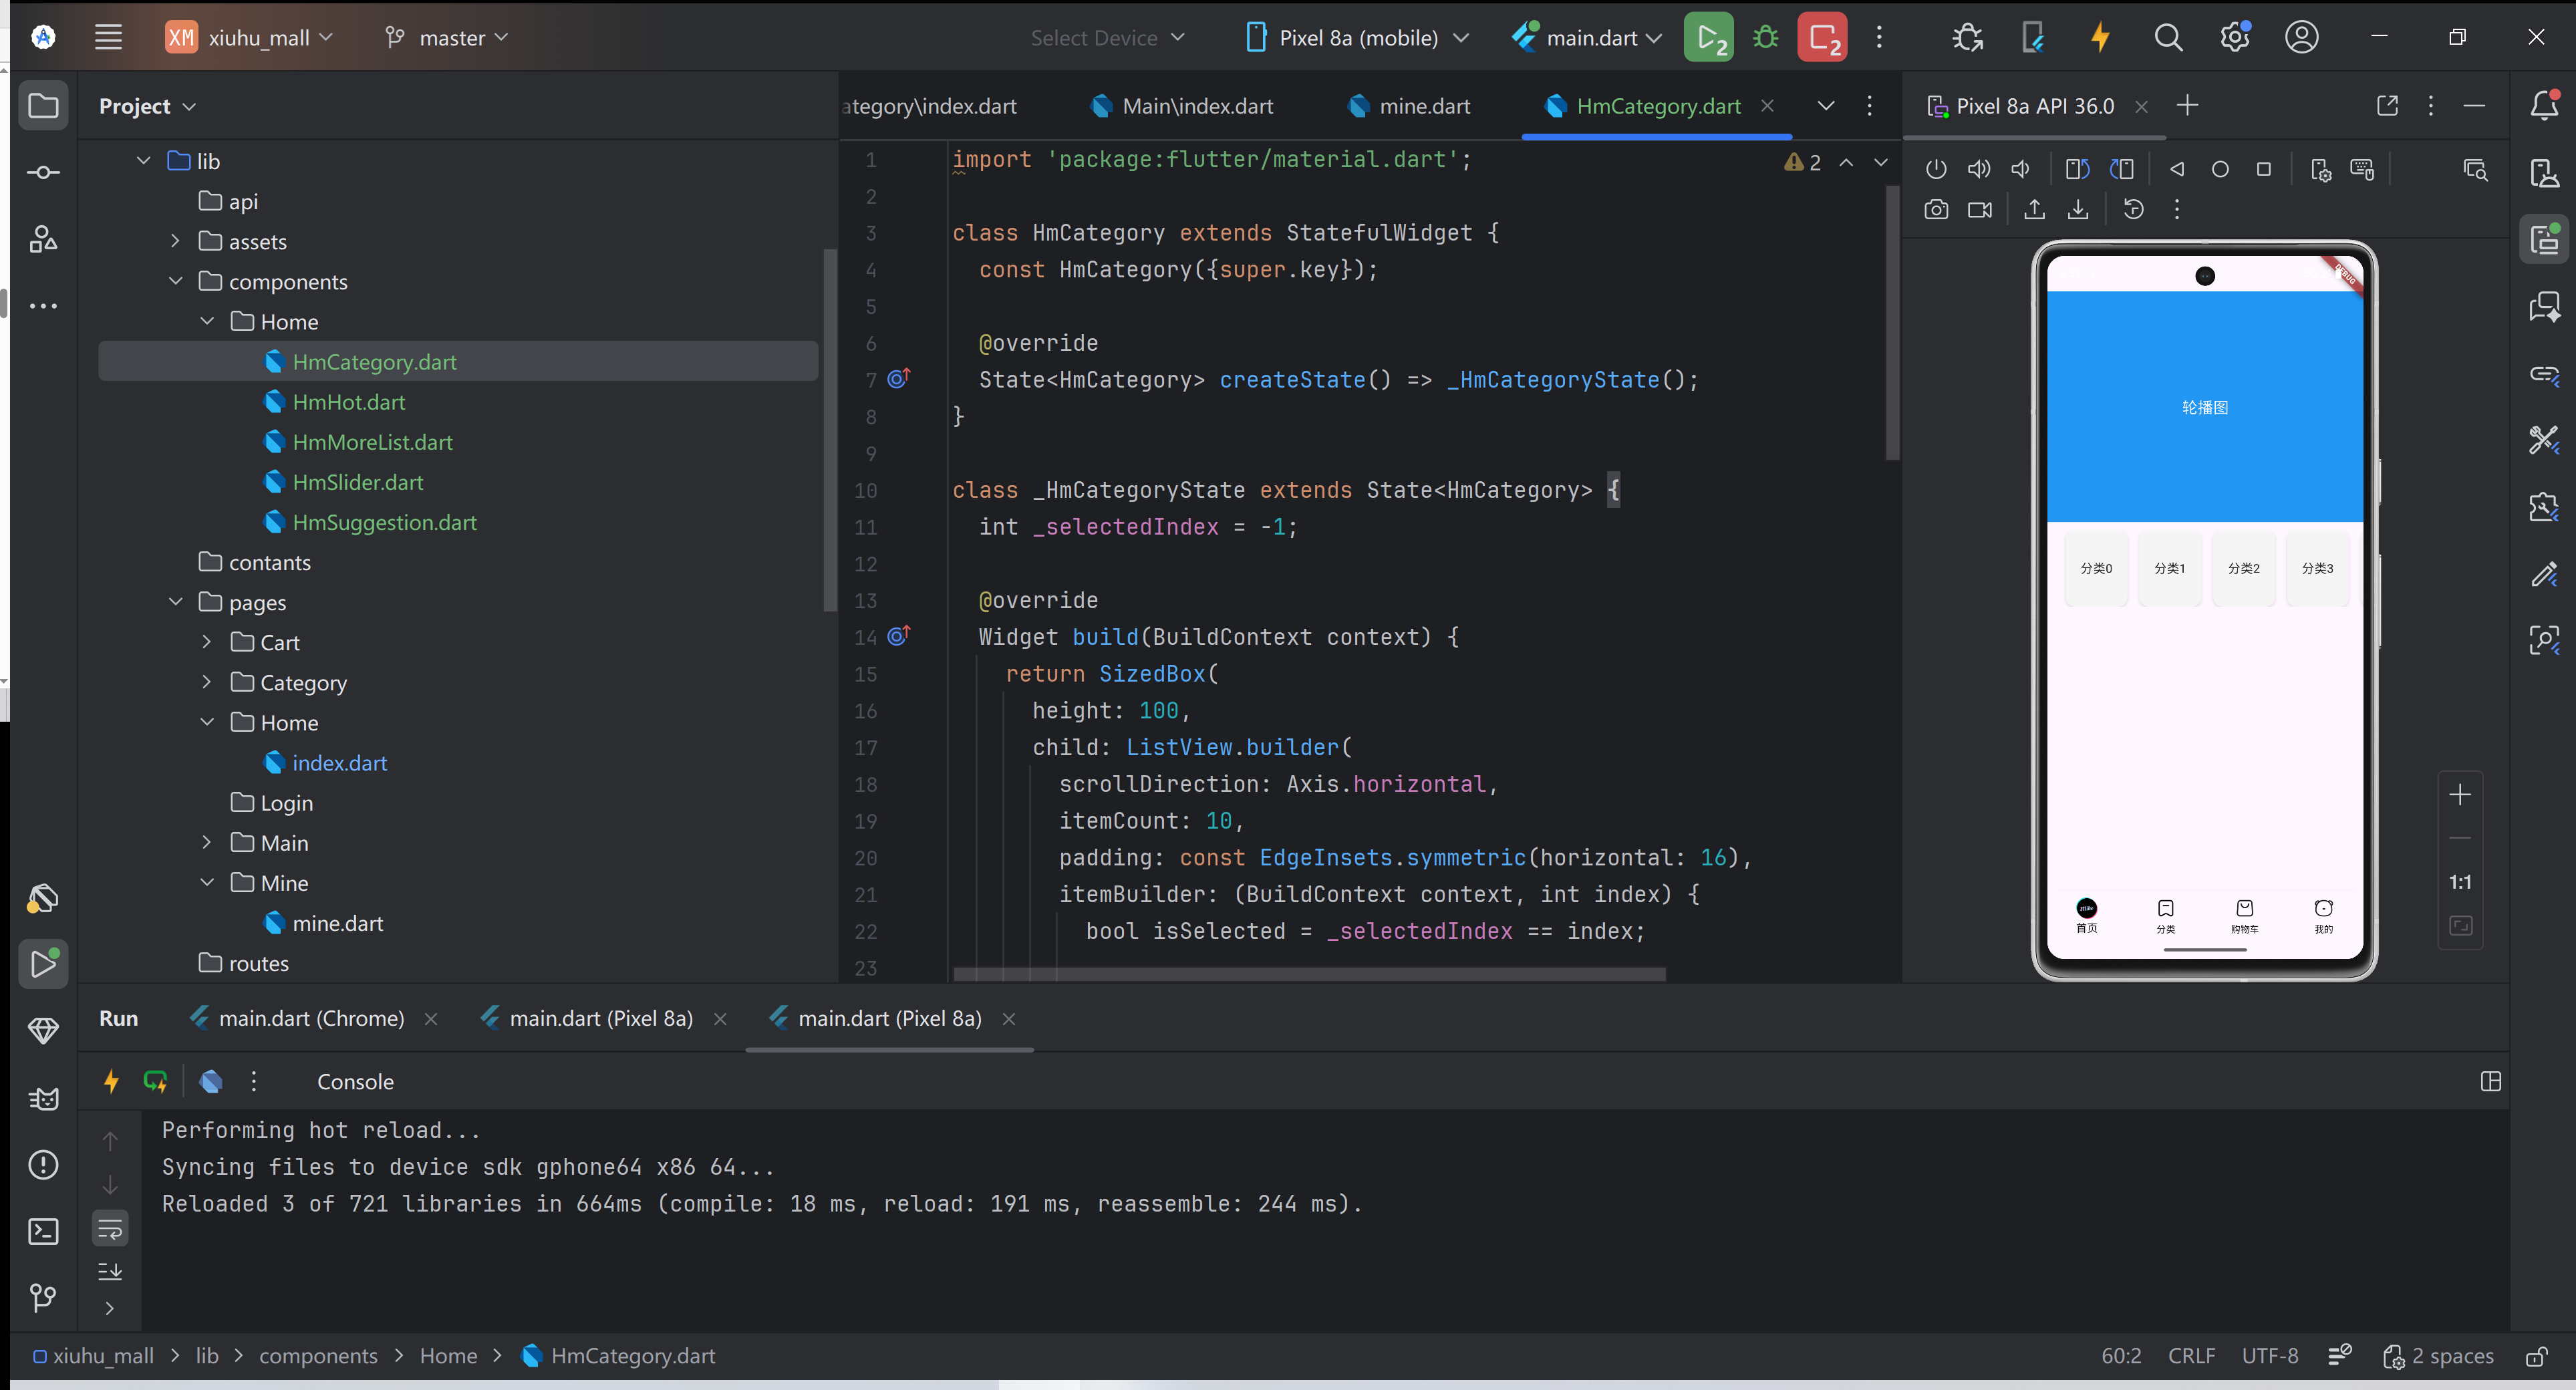This screenshot has height=1390, width=2576.
Task: Click the emulator Overview square button
Action: coord(2264,169)
